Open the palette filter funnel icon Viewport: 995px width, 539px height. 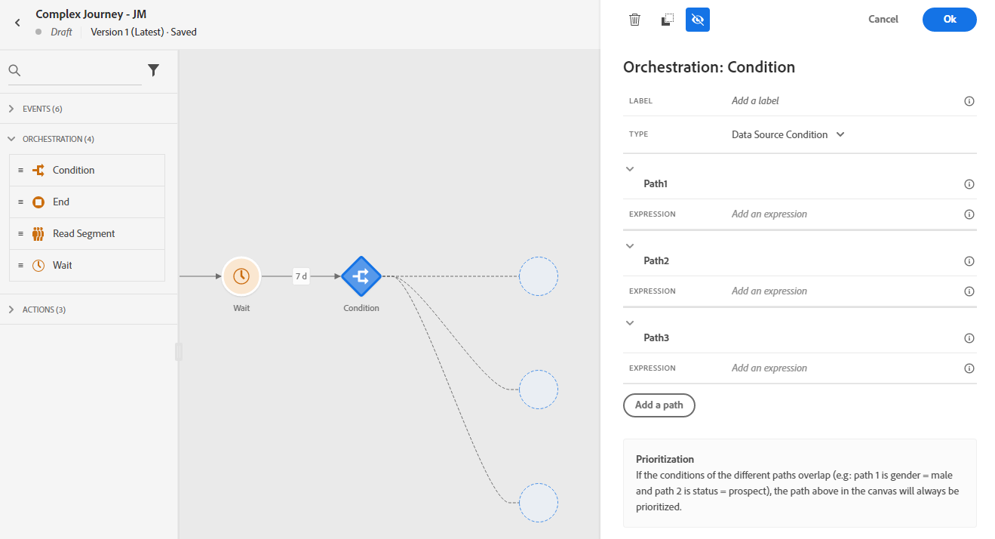pos(153,70)
